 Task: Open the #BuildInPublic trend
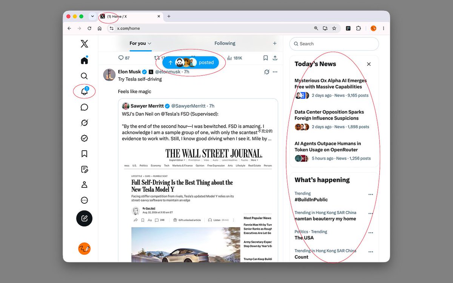(x=311, y=200)
